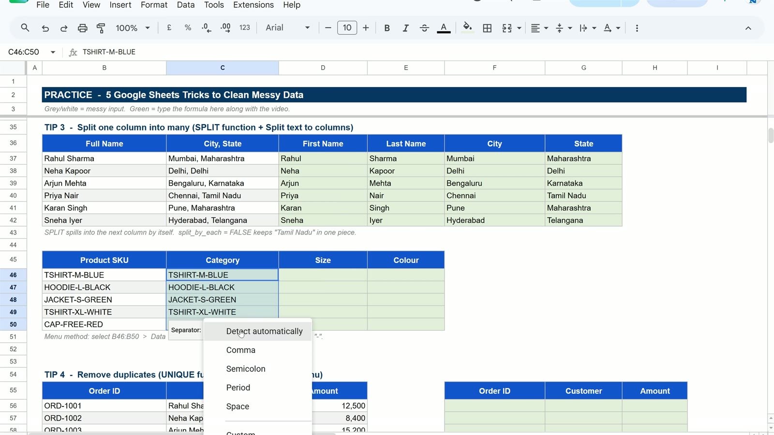This screenshot has width=774, height=435.
Task: Increase font size with plus
Action: [366, 28]
